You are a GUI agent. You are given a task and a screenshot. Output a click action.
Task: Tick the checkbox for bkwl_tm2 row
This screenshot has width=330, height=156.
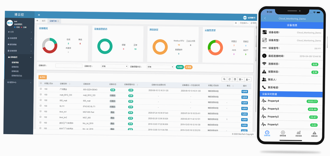41,117
